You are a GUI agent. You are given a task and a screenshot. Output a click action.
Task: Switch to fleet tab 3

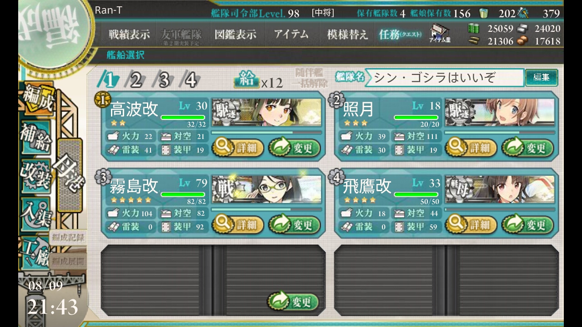coord(163,80)
